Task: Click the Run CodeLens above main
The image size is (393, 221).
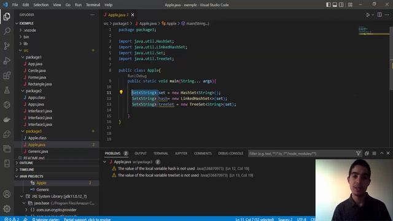Action: (130, 76)
